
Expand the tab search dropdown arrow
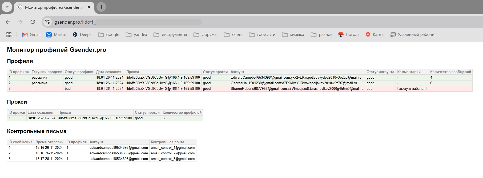7,7
